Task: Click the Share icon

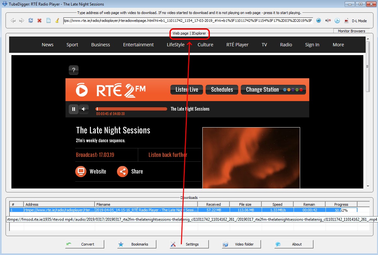Action: pos(123,172)
